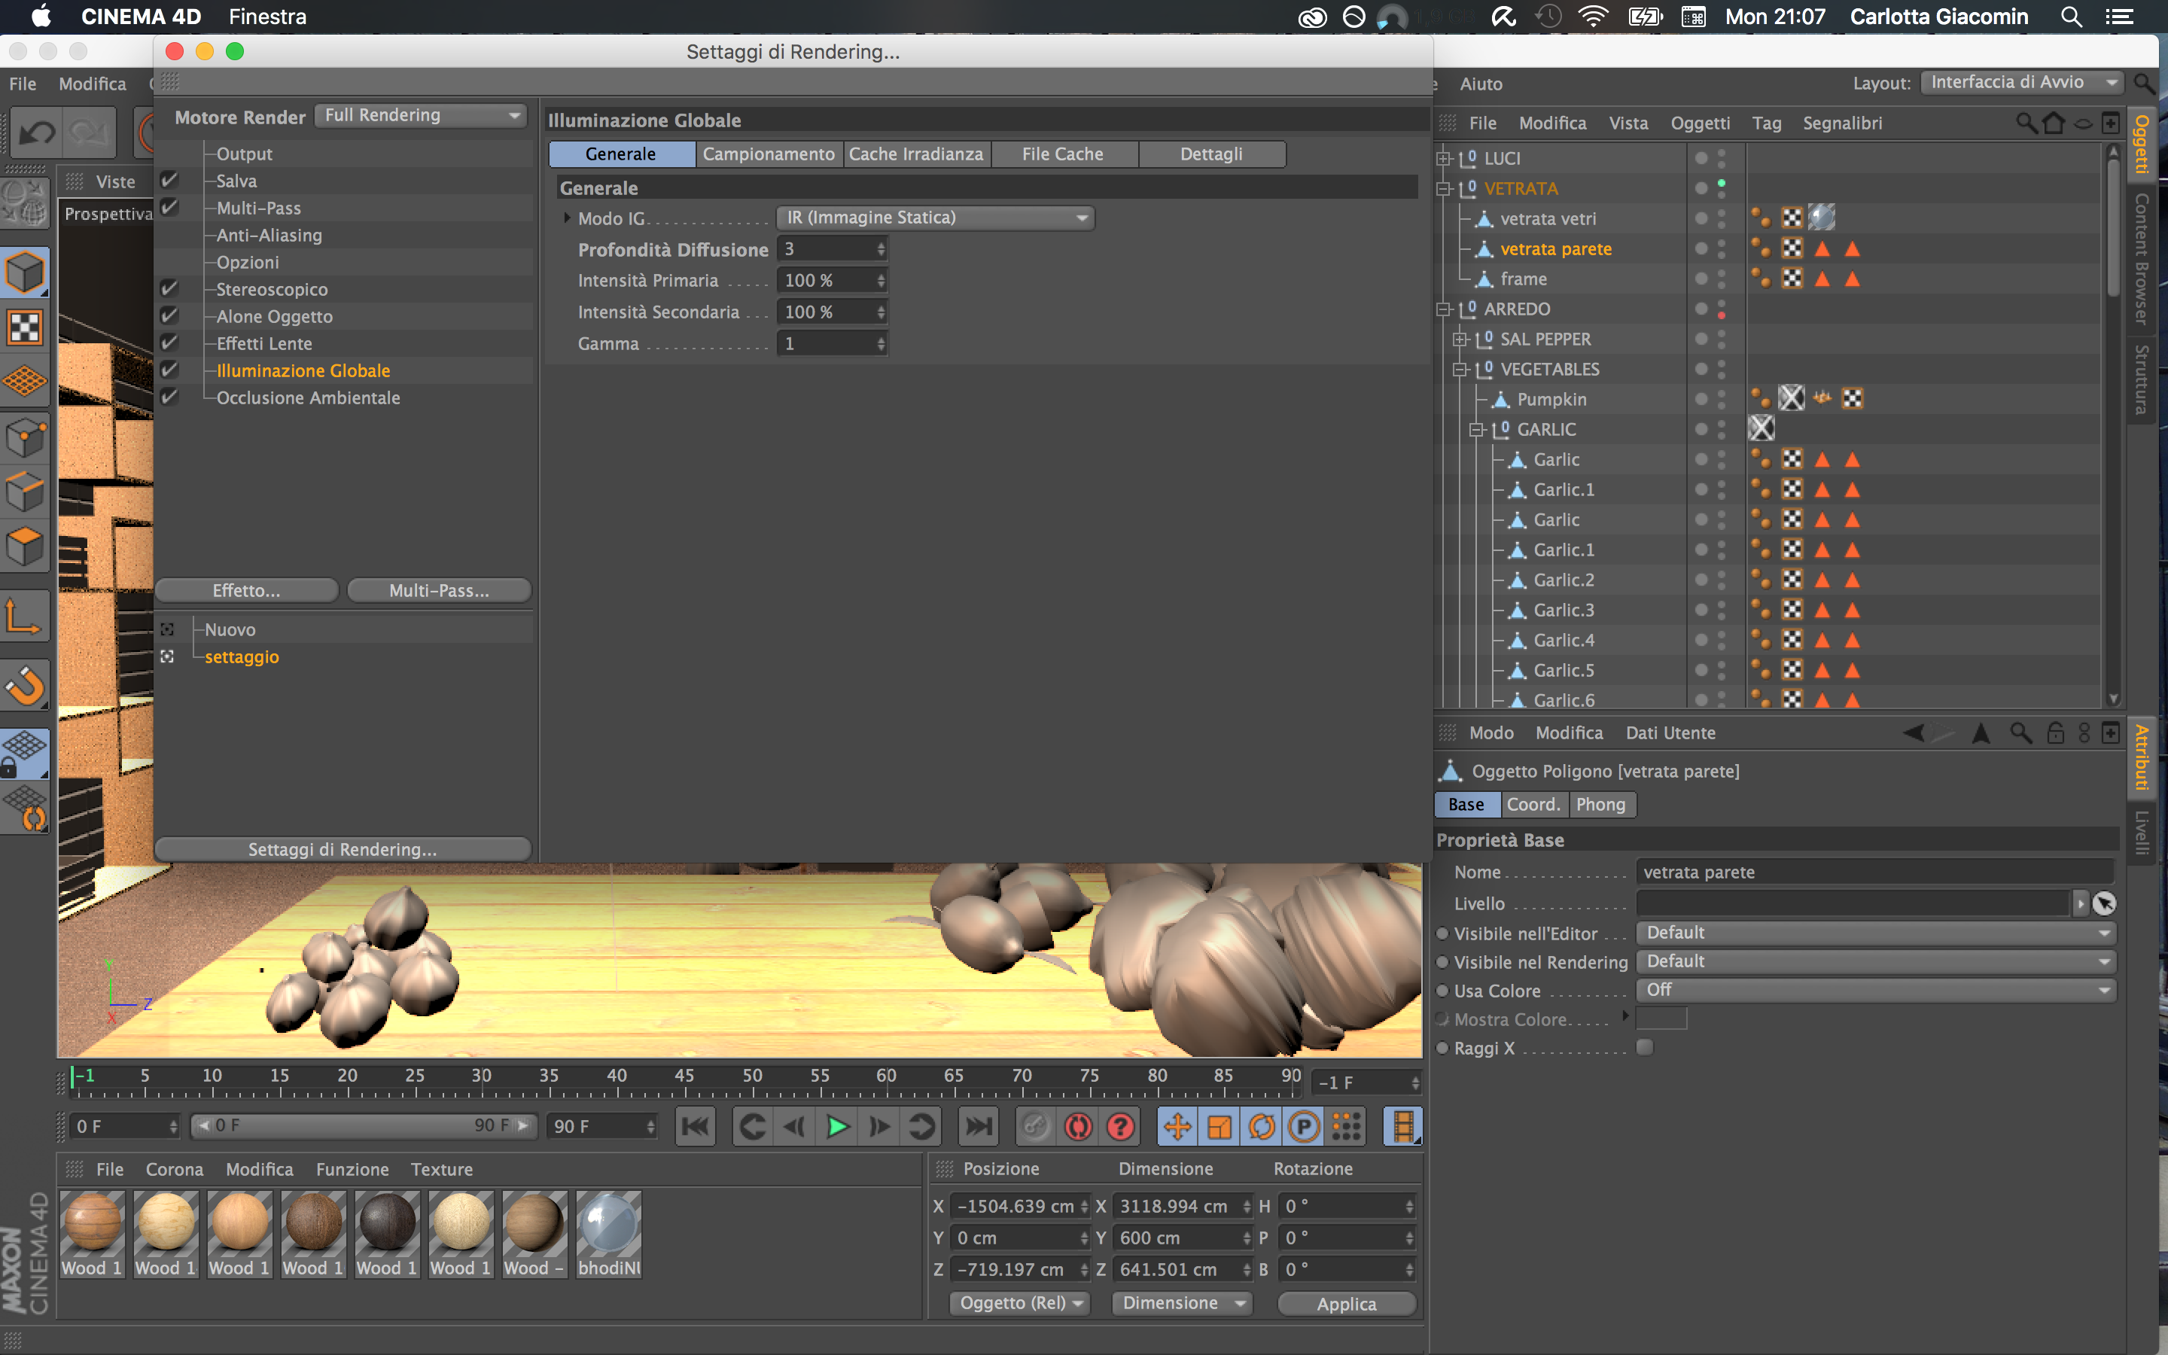
Task: Open the Motore Render dropdown
Action: [x=420, y=116]
